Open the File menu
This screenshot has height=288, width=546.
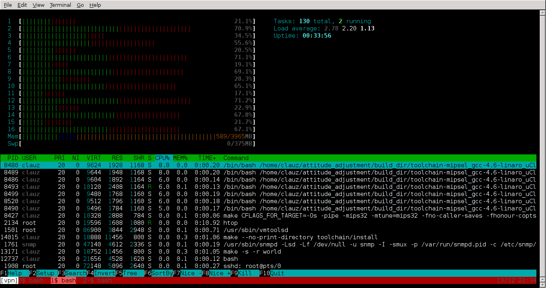[x=8, y=5]
